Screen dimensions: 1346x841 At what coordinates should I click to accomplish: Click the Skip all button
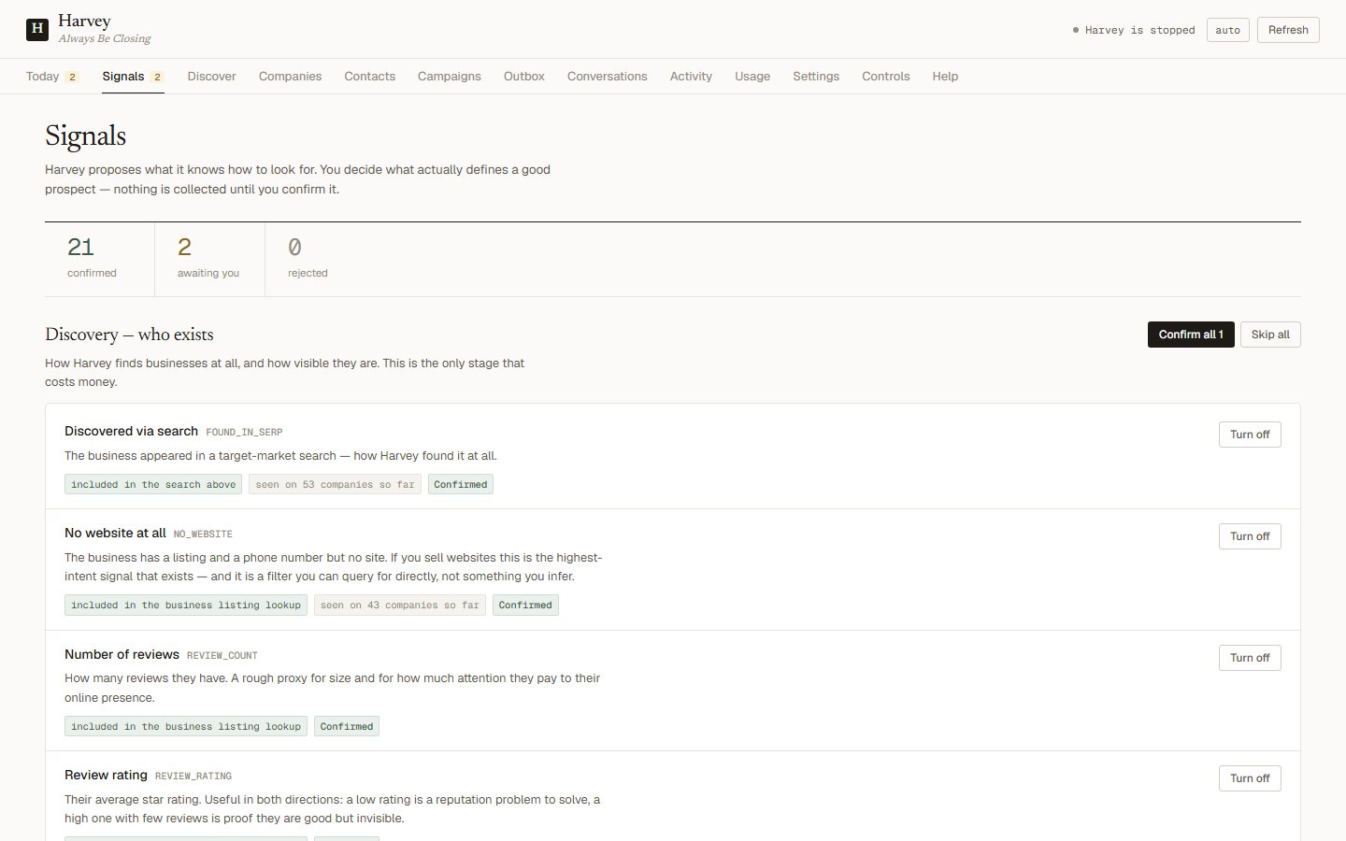pyautogui.click(x=1270, y=335)
